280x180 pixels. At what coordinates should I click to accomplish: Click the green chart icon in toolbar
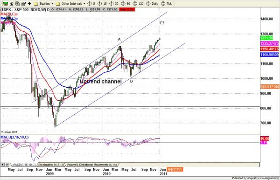pyautogui.click(x=6, y=4)
